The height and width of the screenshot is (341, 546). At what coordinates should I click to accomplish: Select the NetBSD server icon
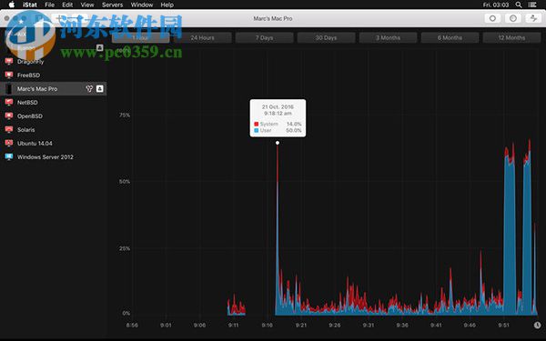coord(9,102)
